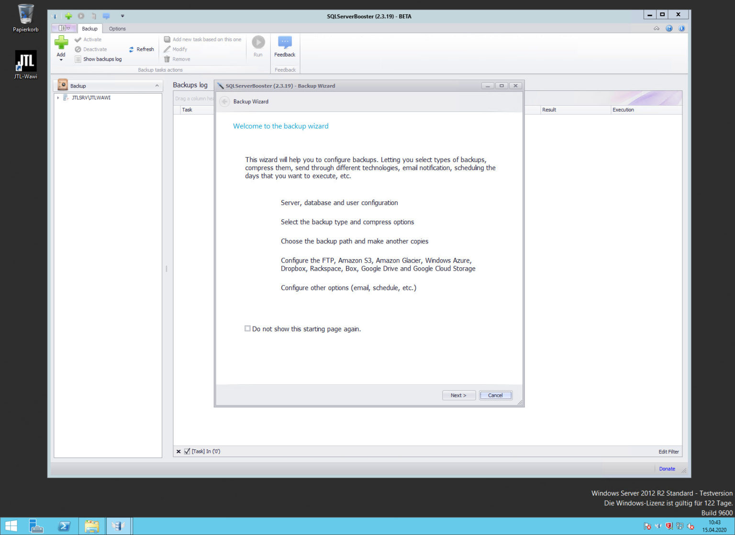The width and height of the screenshot is (735, 535).
Task: Select the Backup ribbon tab
Action: click(89, 29)
